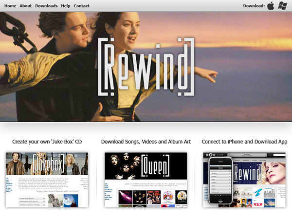Download the Mac version via Apple icon
This screenshot has width=292, height=219.
point(271,5)
